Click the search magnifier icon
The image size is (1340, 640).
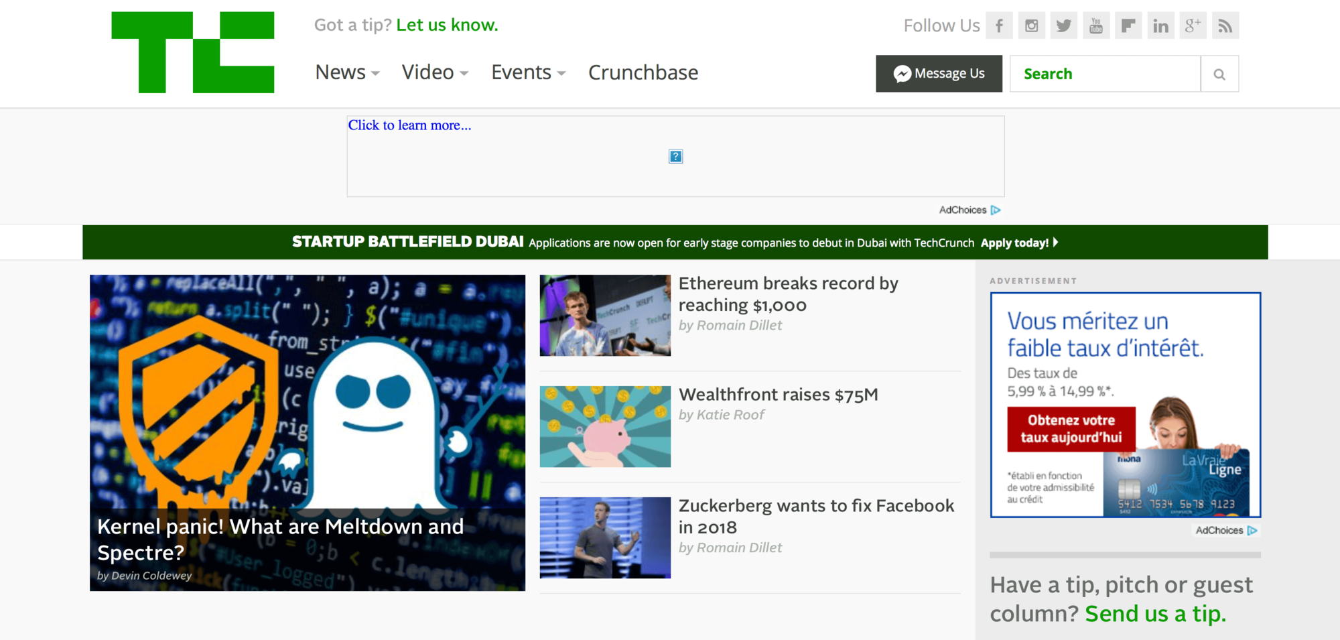(x=1219, y=74)
